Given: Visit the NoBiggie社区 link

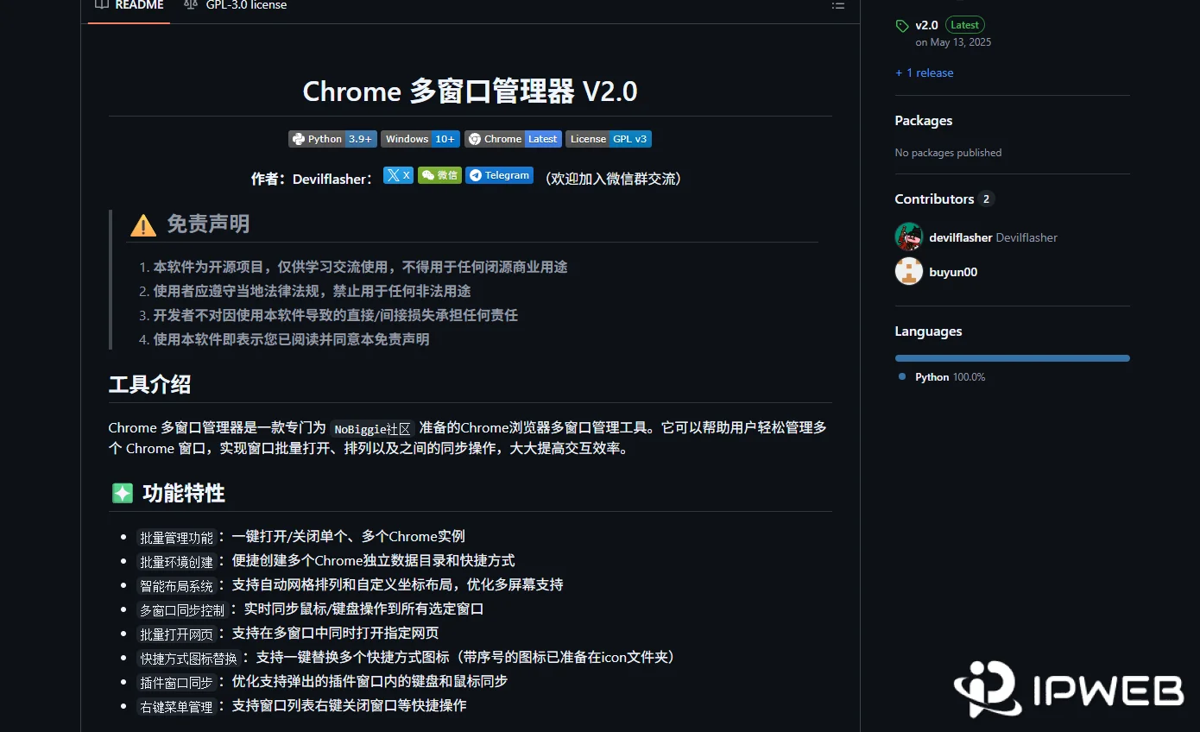Looking at the screenshot, I should [371, 428].
